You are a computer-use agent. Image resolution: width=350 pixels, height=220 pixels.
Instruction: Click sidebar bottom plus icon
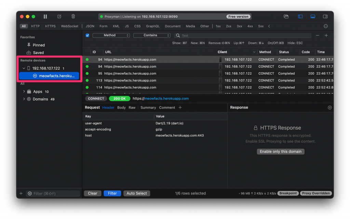click(21, 193)
